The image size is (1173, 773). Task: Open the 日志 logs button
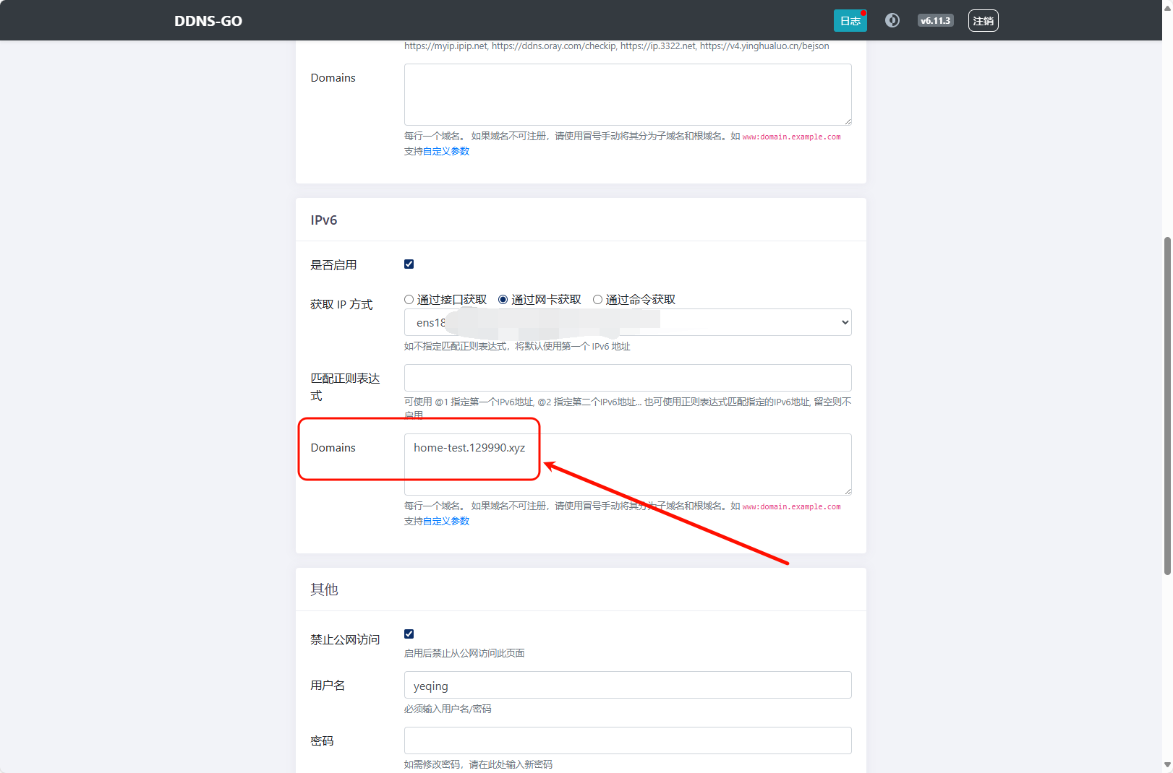tap(850, 21)
